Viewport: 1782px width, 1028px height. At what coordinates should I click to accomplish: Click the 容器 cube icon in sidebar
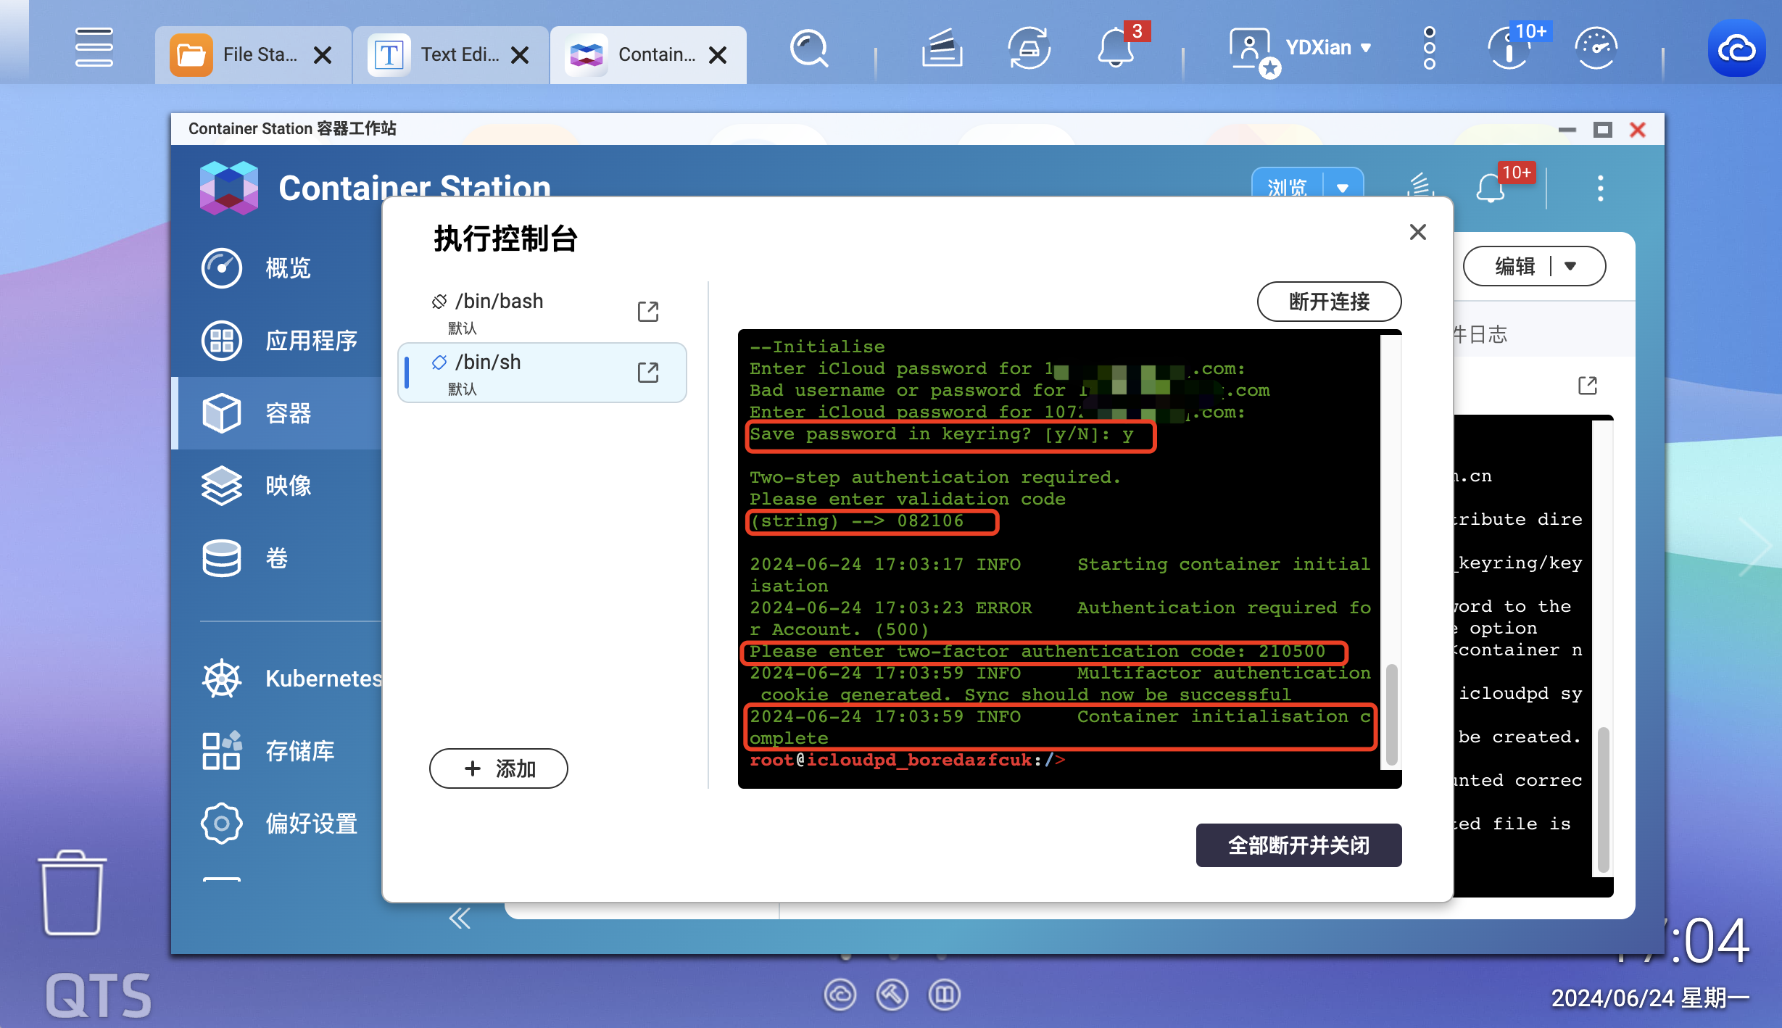(x=221, y=413)
